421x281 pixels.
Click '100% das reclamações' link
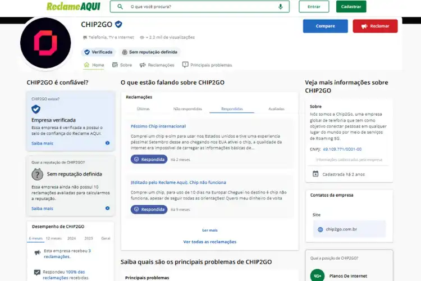coord(63,275)
